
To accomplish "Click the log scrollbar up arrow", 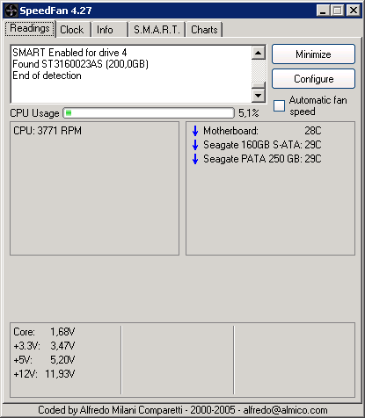I will tap(259, 53).
